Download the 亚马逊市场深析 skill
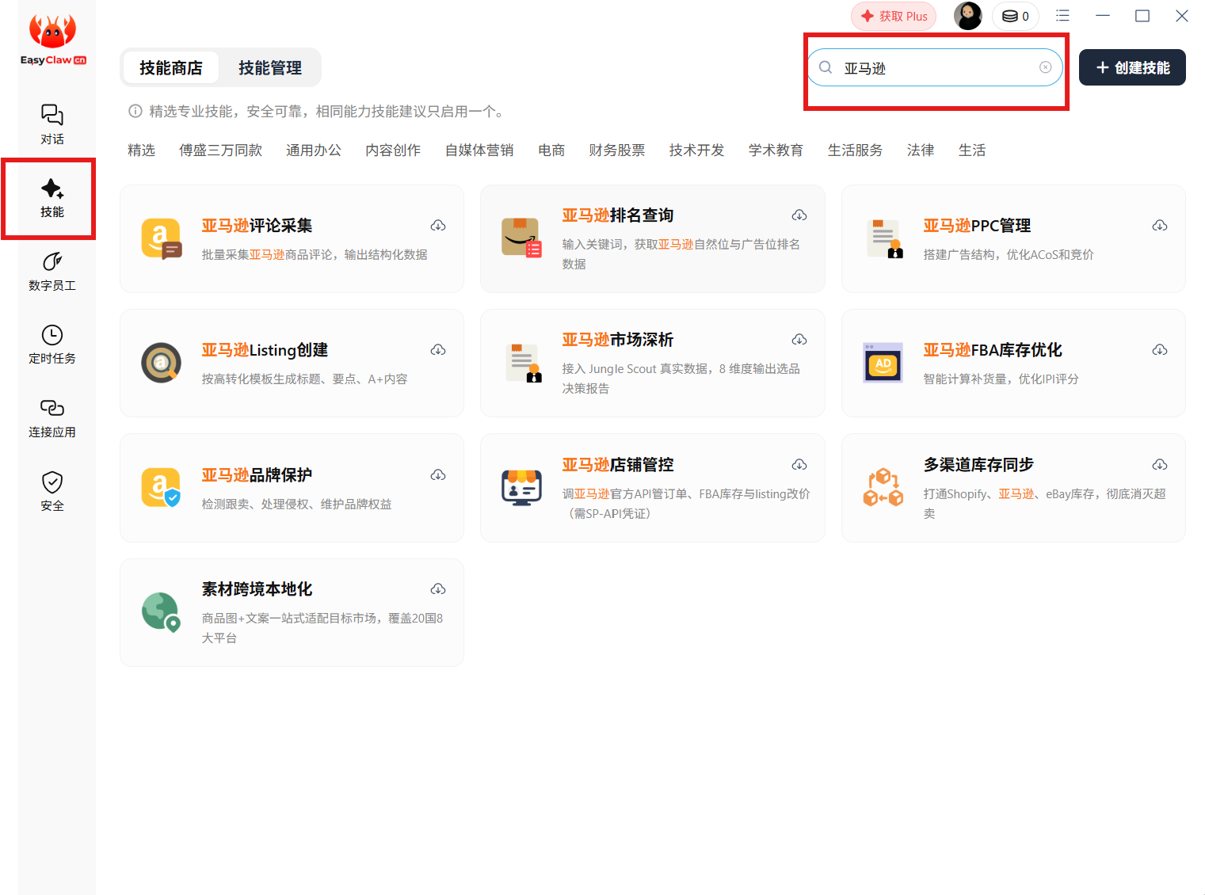This screenshot has width=1205, height=895. [x=799, y=340]
